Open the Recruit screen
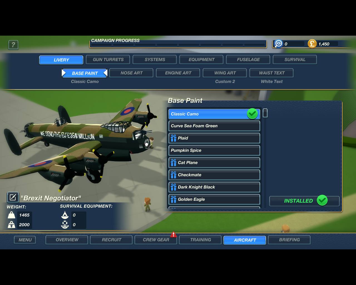 click(111, 240)
